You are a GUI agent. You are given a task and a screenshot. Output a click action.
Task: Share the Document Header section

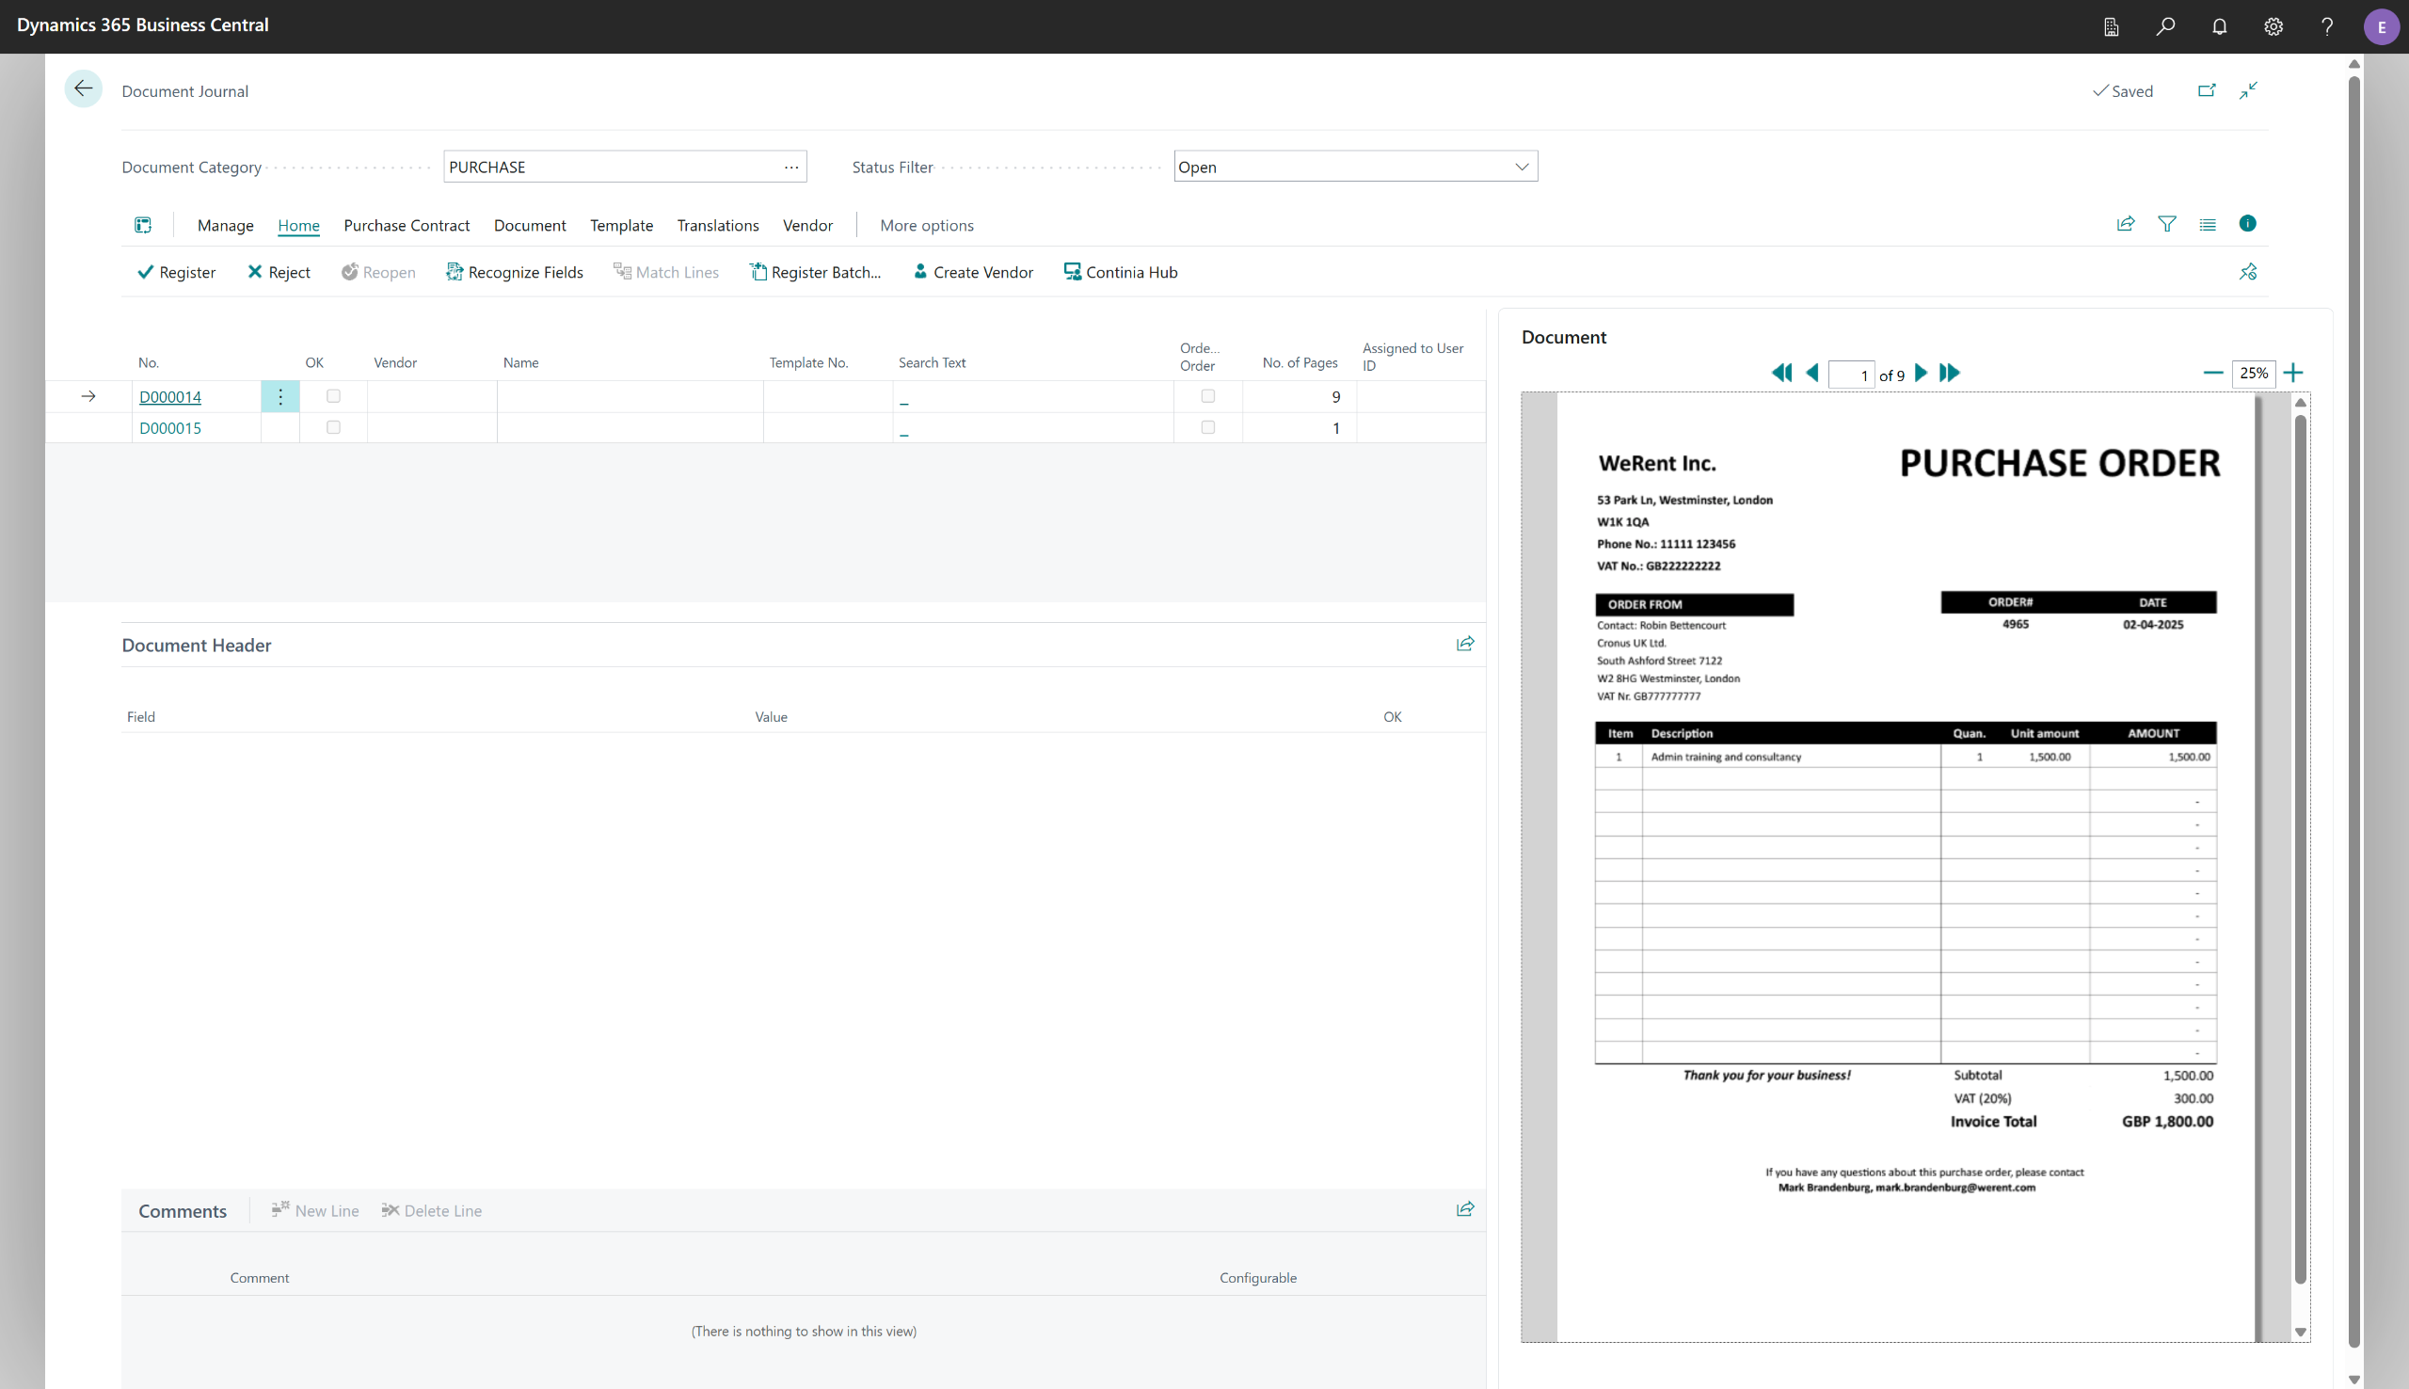click(x=1466, y=644)
